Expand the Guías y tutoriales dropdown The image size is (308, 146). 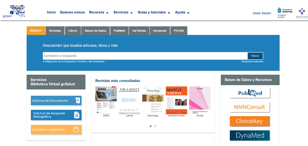[154, 12]
